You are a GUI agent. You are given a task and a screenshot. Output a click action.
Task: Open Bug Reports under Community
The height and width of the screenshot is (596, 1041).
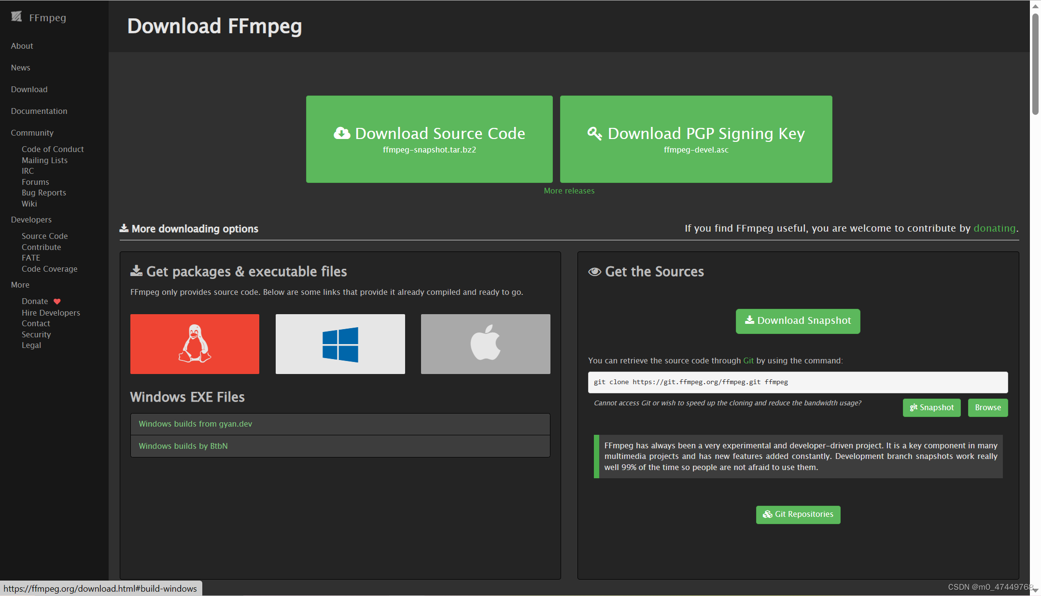[x=44, y=193]
